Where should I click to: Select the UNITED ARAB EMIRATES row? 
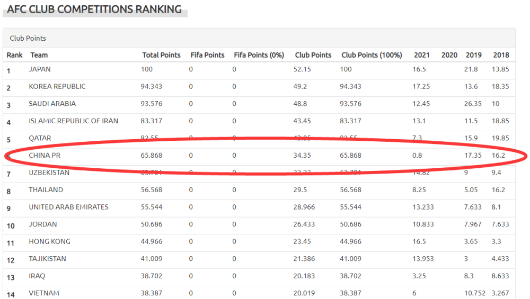(259, 207)
